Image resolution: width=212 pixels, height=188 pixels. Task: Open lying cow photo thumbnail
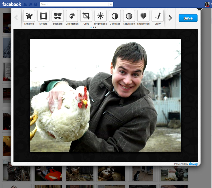(111, 173)
